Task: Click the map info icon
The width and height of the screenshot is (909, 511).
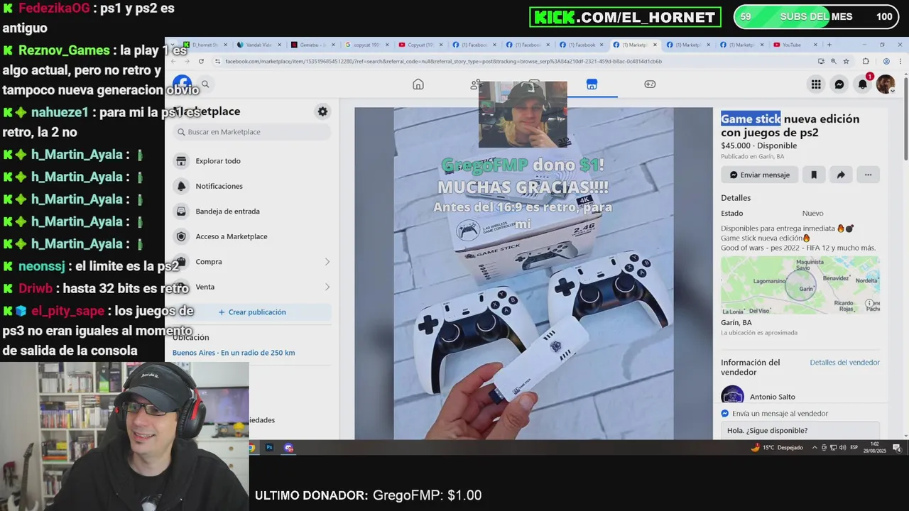Action: (x=869, y=304)
